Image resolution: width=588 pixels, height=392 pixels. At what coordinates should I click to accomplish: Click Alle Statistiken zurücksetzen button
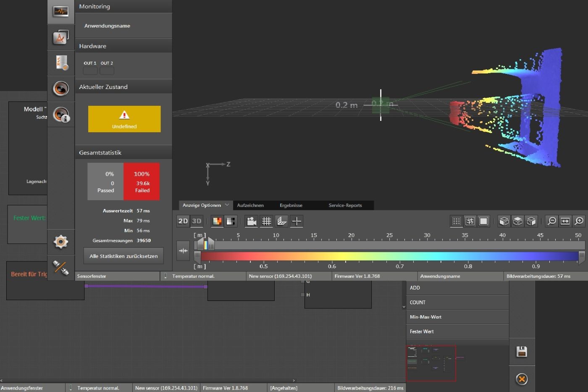123,256
